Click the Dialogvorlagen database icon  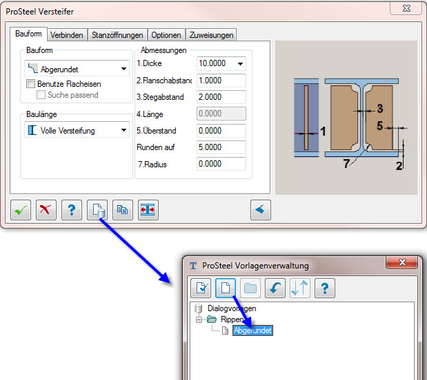tap(198, 308)
